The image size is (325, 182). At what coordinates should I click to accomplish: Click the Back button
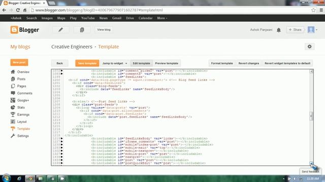click(60, 63)
